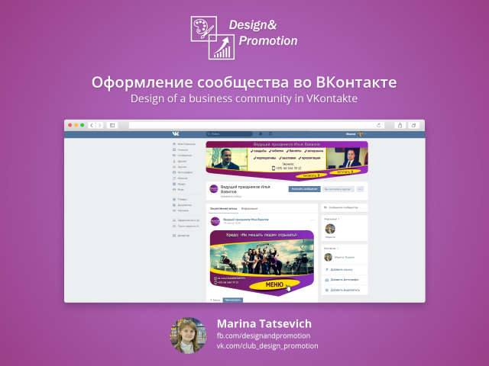Open the Оформление и пр... group shortcut
The image size is (489, 366).
(x=186, y=220)
